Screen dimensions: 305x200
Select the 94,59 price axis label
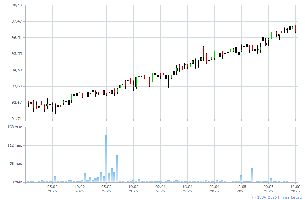click(x=17, y=70)
